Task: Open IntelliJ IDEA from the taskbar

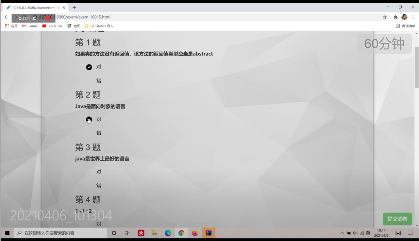Action: tap(209, 233)
